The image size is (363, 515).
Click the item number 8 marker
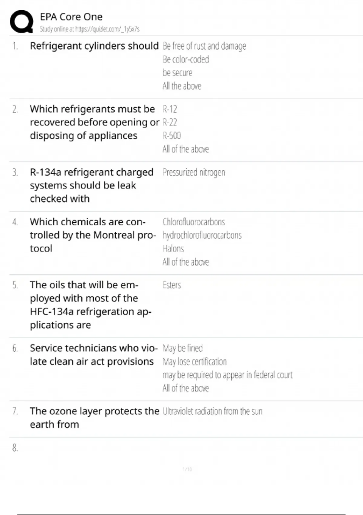15,448
